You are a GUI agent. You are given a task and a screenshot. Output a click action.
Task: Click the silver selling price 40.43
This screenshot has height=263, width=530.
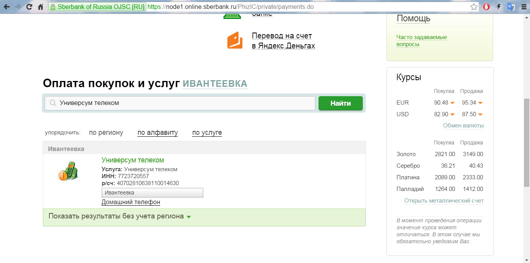pos(475,166)
